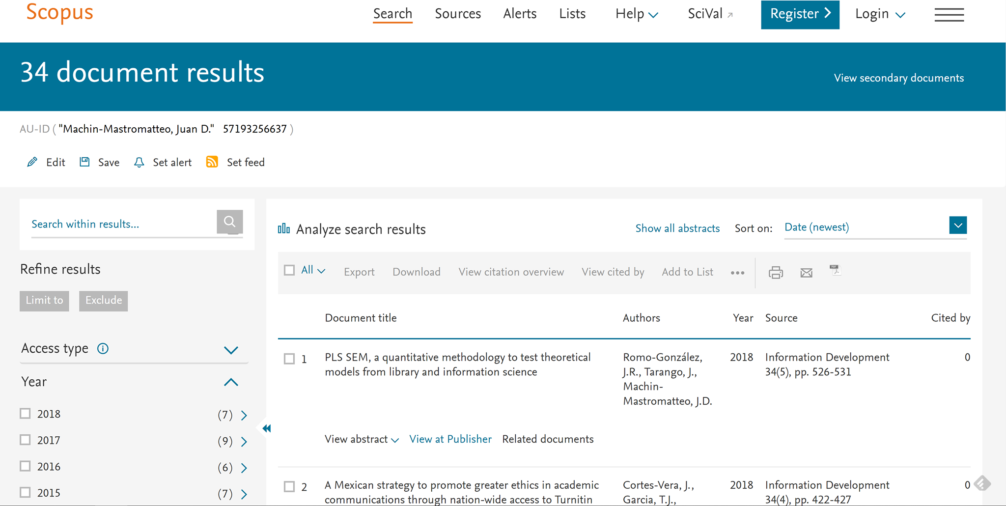The height and width of the screenshot is (506, 1006).
Task: Click the Access type info icon
Action: click(103, 349)
